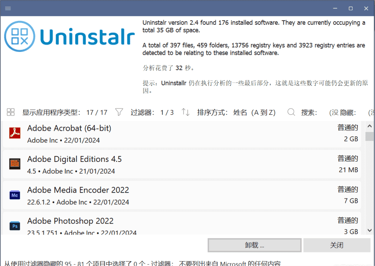The width and height of the screenshot is (375, 266).
Task: Click the application types grid icon
Action: [x=11, y=112]
